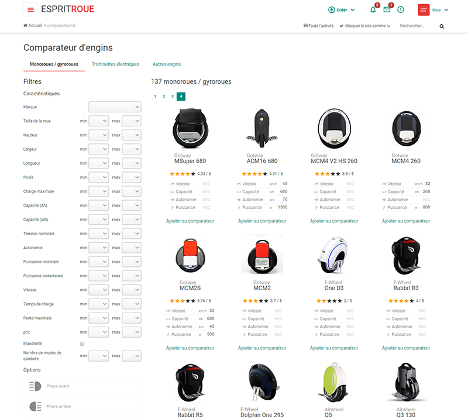Click the Phare avant headlight icon
The image size is (468, 419).
coord(35,386)
